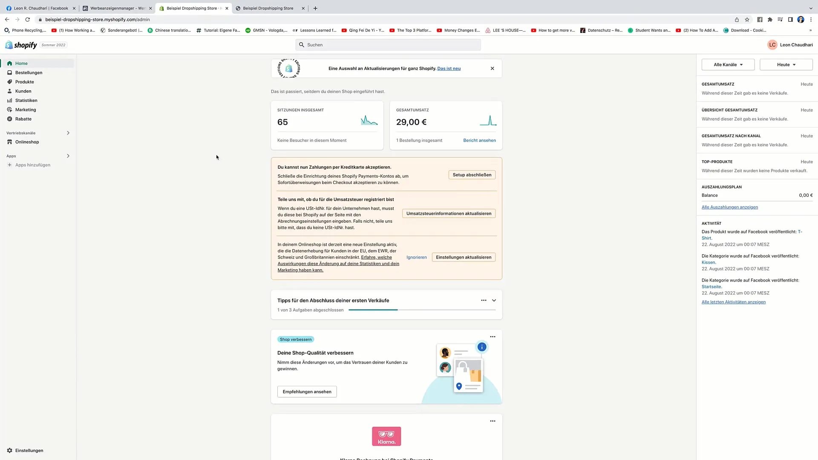Click the address bar URL
818x460 pixels.
[x=98, y=20]
